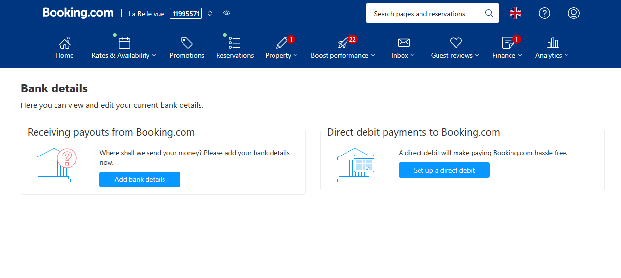Expand the Finance menu chevron

click(520, 55)
